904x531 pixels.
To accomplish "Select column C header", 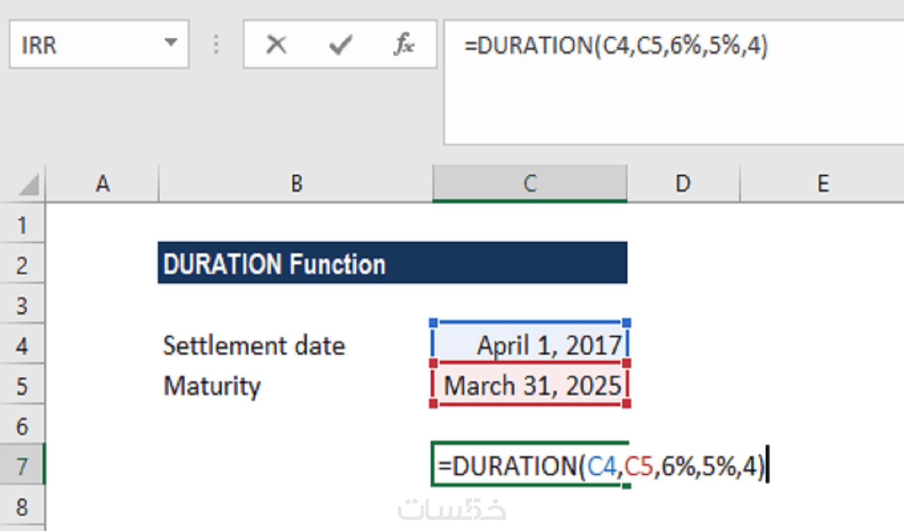I will (530, 184).
